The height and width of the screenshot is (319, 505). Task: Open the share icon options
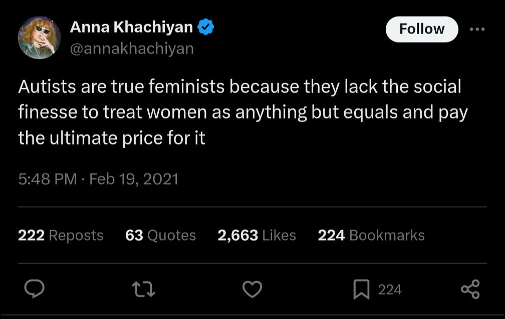click(x=470, y=289)
